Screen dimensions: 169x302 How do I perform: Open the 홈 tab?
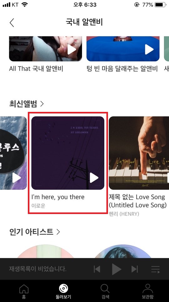(24, 291)
